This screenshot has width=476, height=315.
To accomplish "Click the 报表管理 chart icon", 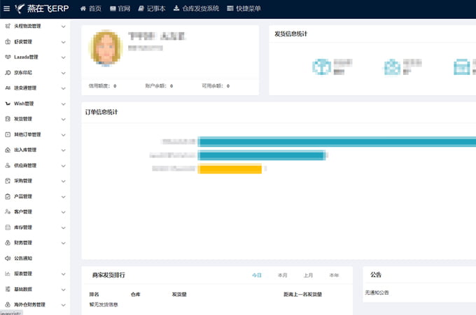I will click(8, 274).
